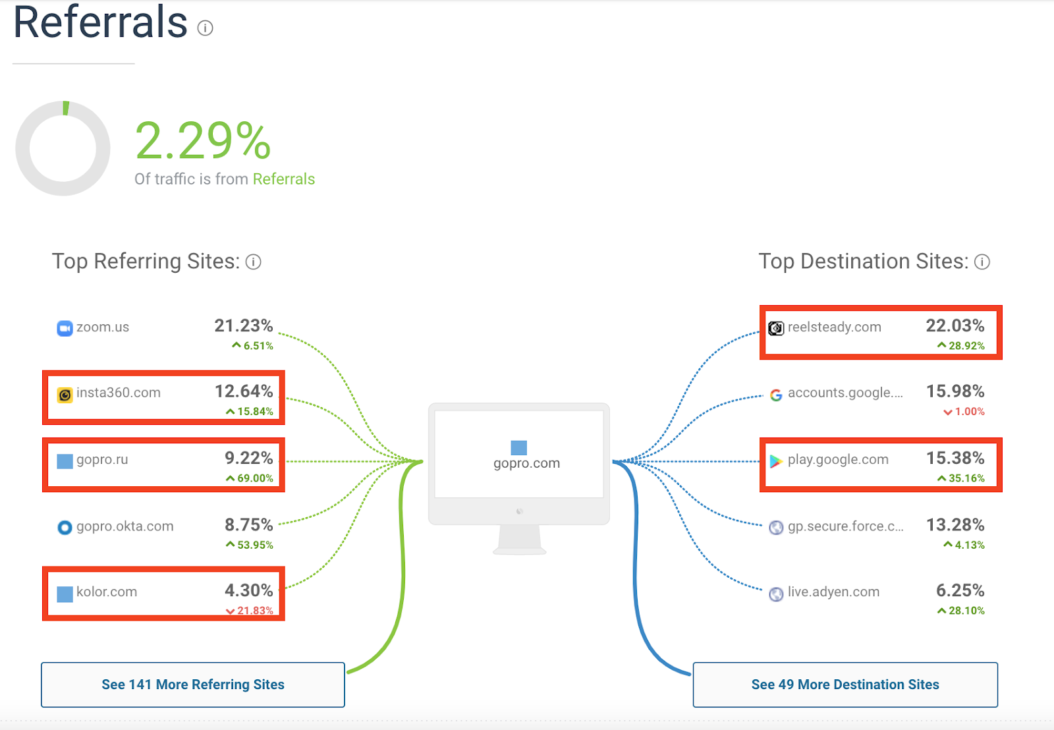This screenshot has width=1054, height=730.
Task: Click the 15.84% change under insta360.com
Action: (x=249, y=412)
